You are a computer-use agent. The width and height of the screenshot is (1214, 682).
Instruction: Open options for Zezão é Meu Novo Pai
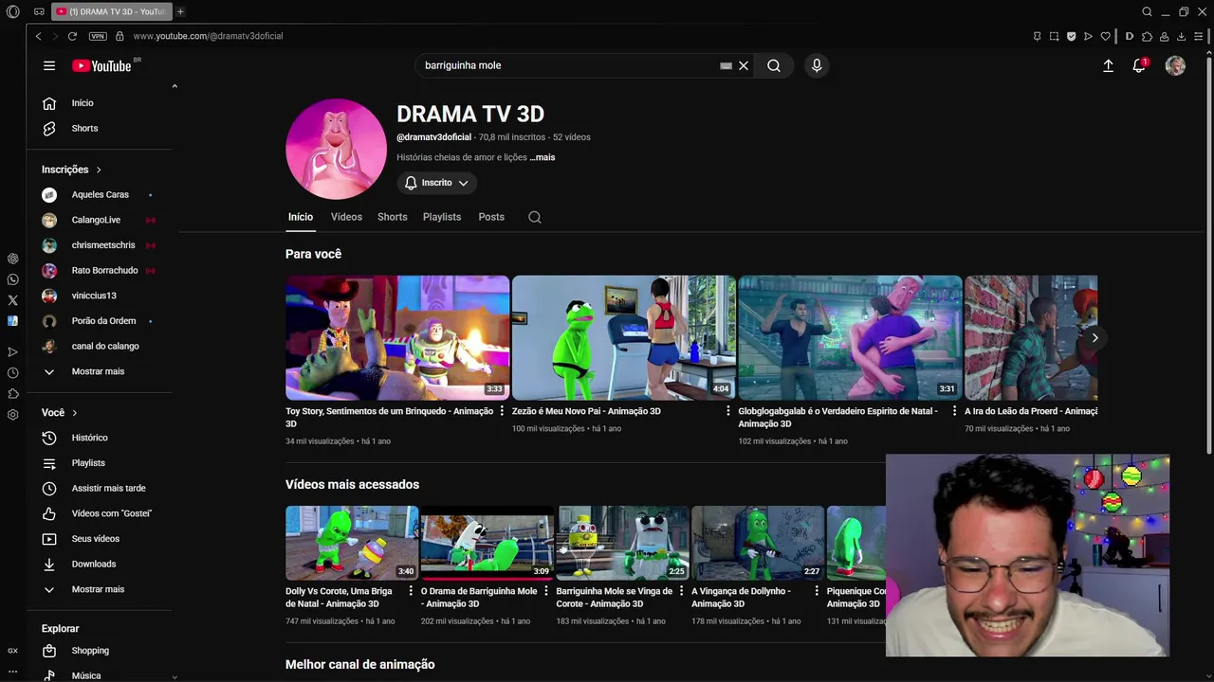[728, 411]
